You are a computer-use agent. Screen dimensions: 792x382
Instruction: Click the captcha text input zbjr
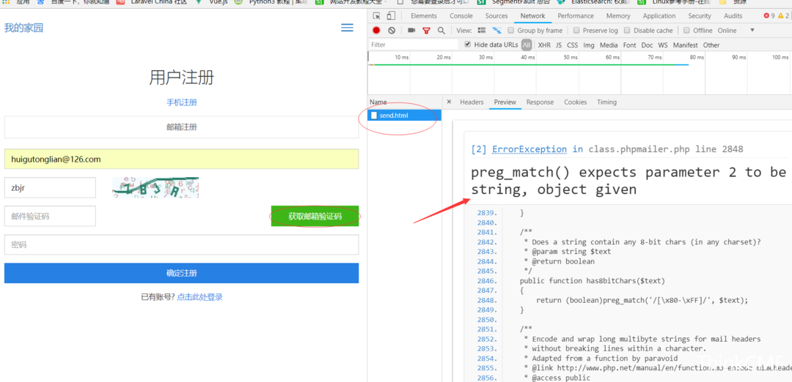click(50, 187)
